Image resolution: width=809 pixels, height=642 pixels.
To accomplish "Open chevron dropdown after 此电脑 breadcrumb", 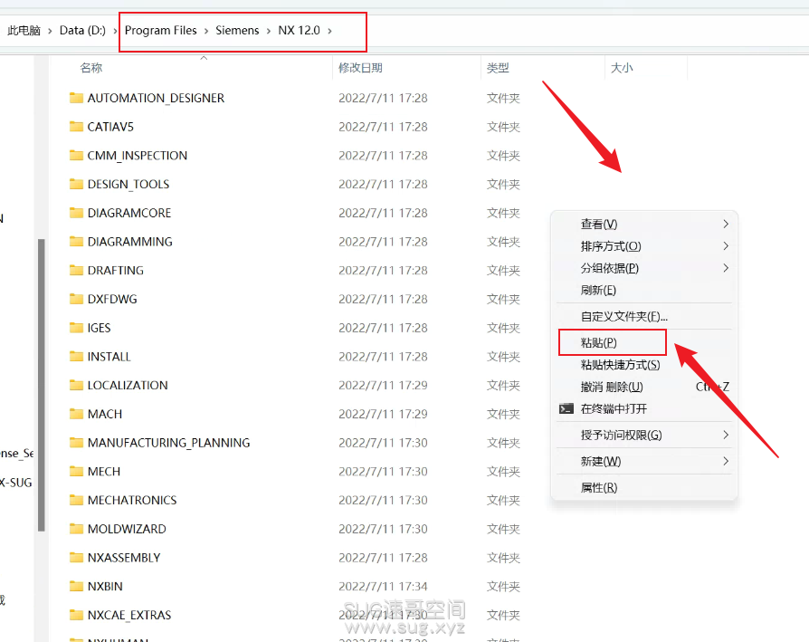I will [x=50, y=31].
